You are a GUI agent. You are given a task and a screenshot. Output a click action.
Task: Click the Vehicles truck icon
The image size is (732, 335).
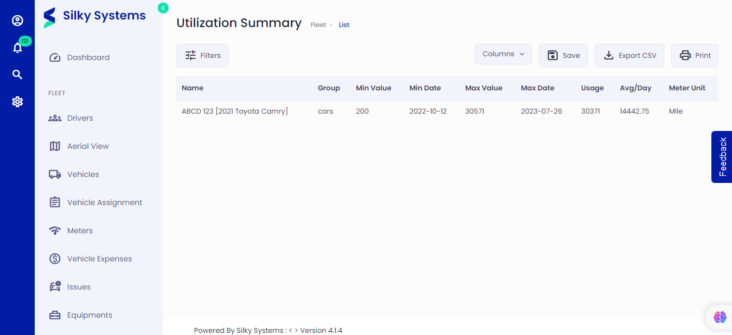click(x=55, y=174)
